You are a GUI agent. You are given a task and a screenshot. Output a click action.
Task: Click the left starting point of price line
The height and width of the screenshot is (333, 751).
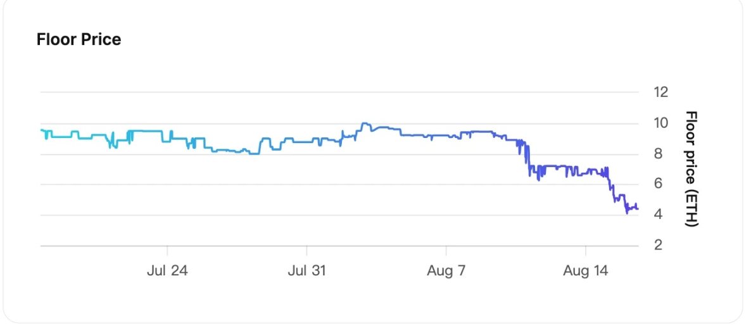click(41, 130)
